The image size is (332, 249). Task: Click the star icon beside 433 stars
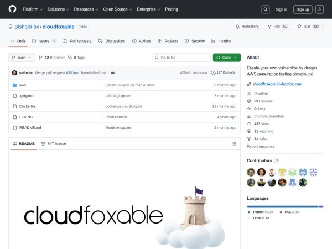pos(249,123)
